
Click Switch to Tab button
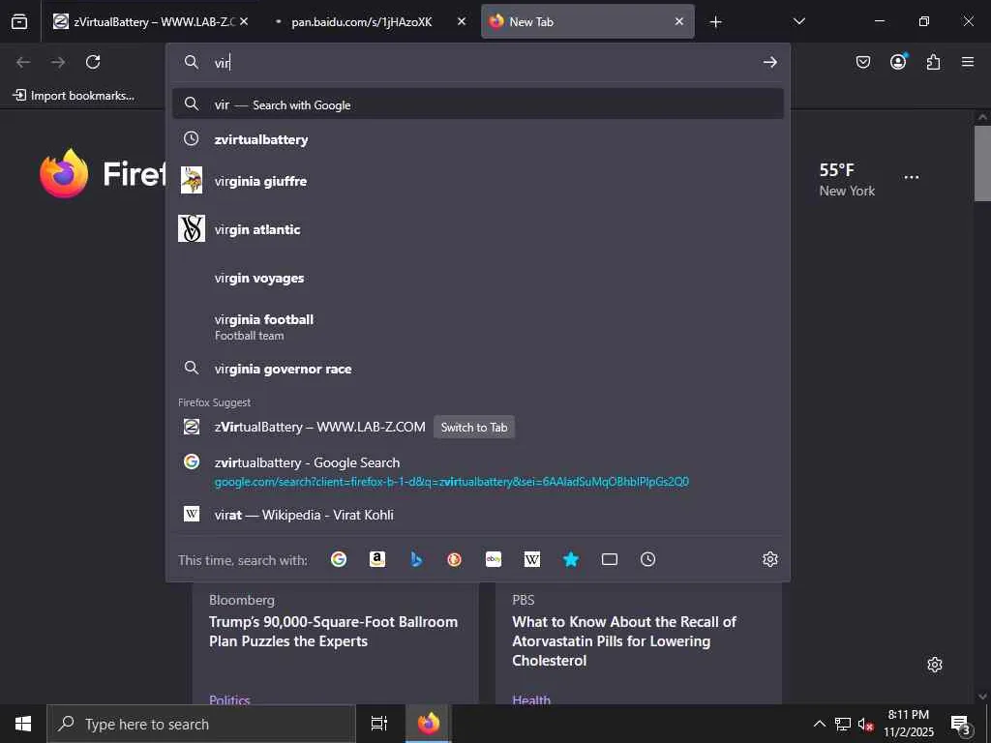(474, 427)
